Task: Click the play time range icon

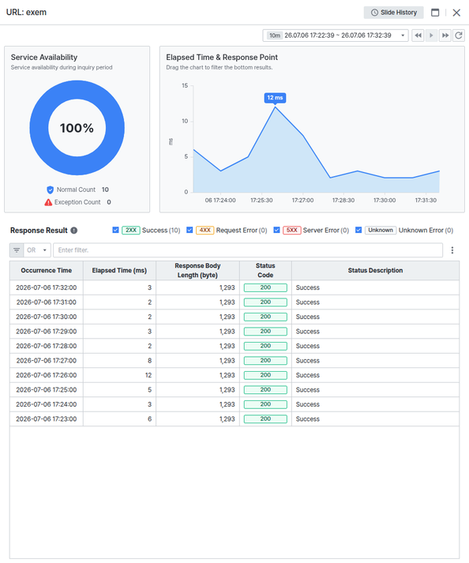Action: (x=431, y=36)
